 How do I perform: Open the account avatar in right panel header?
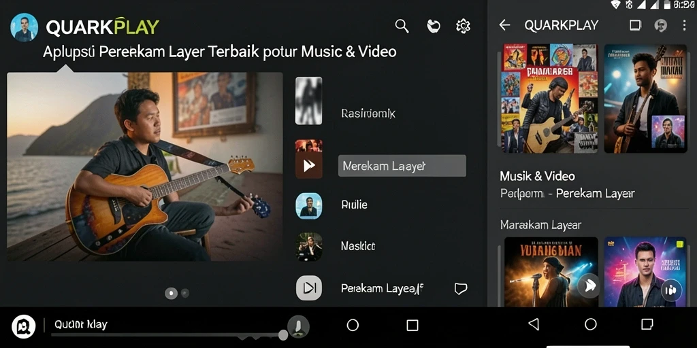click(x=660, y=25)
